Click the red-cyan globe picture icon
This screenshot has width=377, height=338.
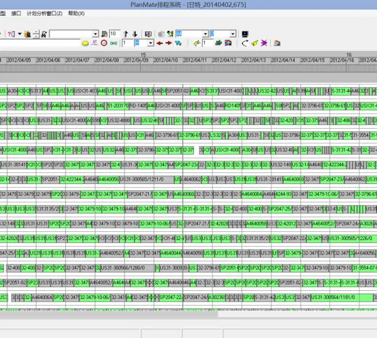pos(228,43)
